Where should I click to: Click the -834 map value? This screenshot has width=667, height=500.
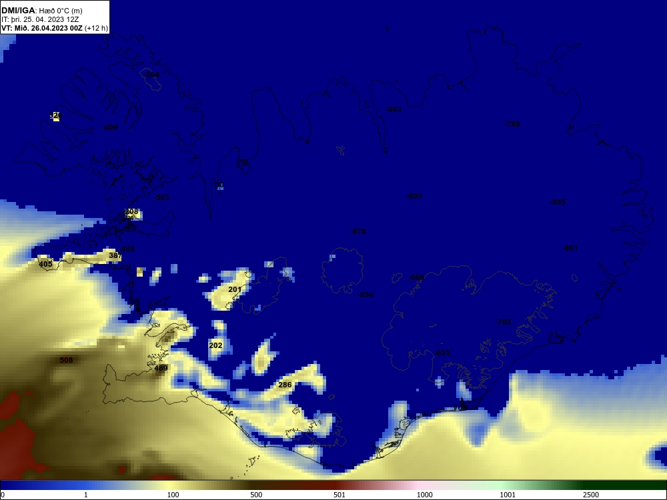pos(366,295)
